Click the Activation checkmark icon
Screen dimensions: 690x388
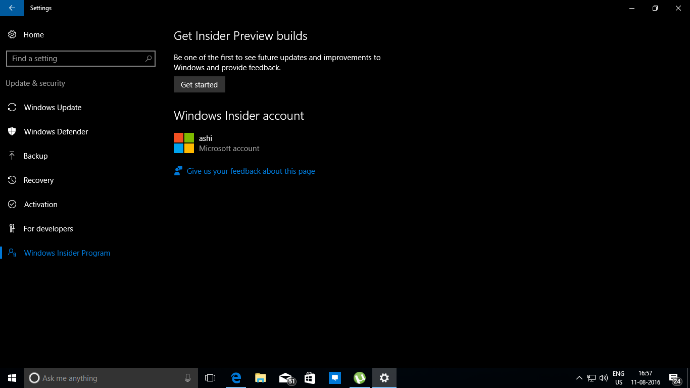12,205
